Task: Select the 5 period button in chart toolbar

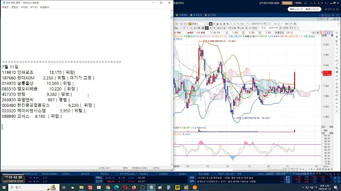Action: coord(238,24)
